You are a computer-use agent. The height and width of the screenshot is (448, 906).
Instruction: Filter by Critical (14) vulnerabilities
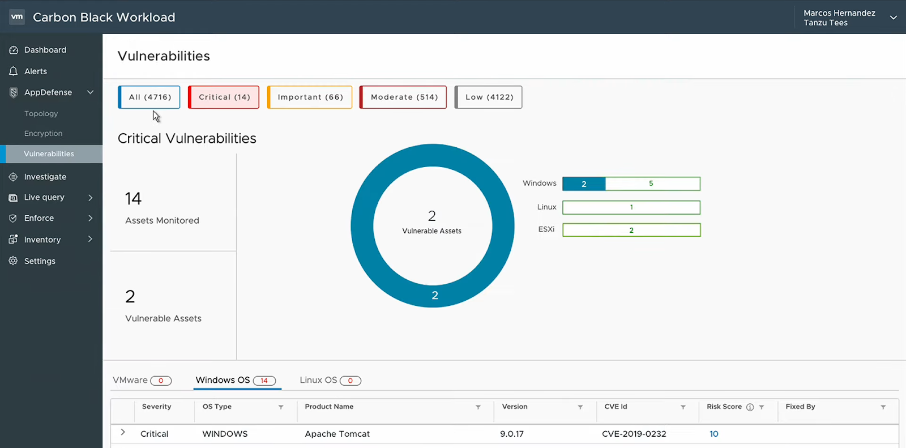(x=224, y=97)
